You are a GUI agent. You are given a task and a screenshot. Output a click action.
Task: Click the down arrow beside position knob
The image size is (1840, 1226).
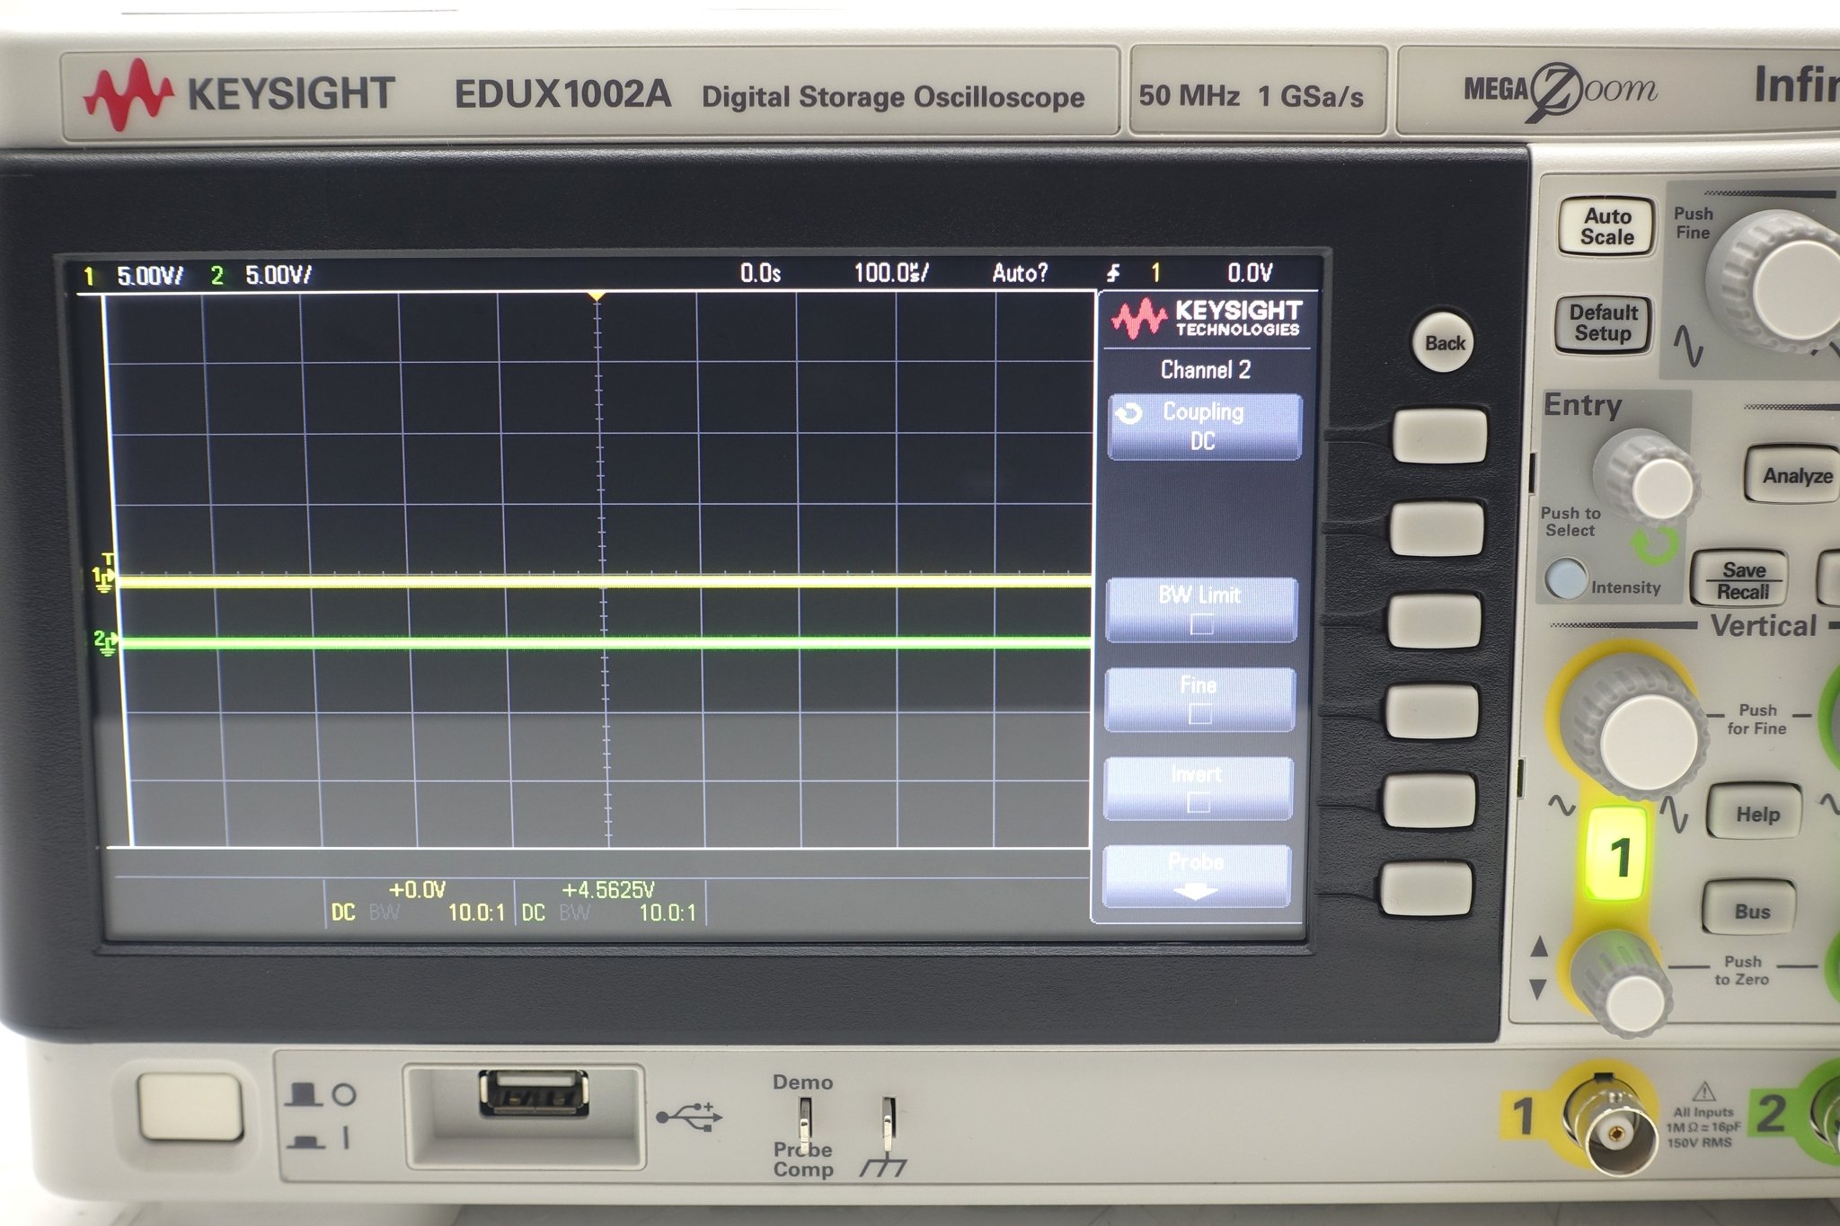pos(1537,988)
